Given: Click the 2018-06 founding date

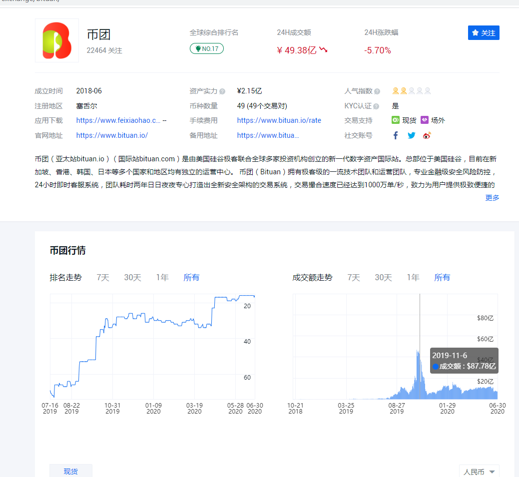Looking at the screenshot, I should pos(89,91).
